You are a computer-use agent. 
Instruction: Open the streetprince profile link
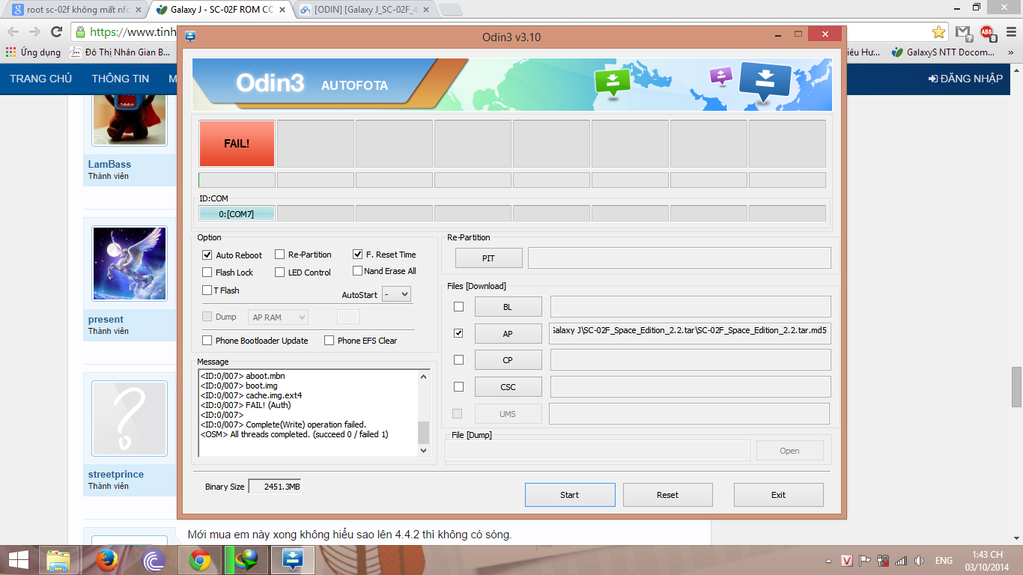tap(116, 475)
